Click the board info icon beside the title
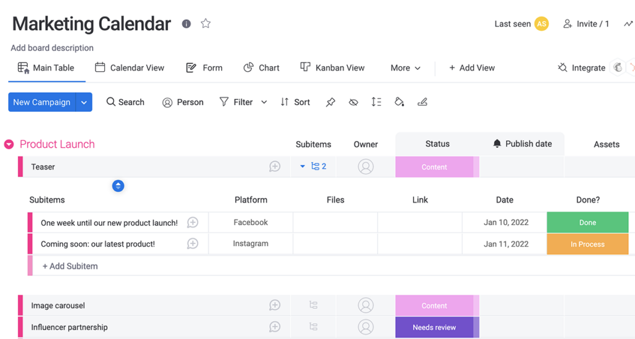 tap(186, 24)
